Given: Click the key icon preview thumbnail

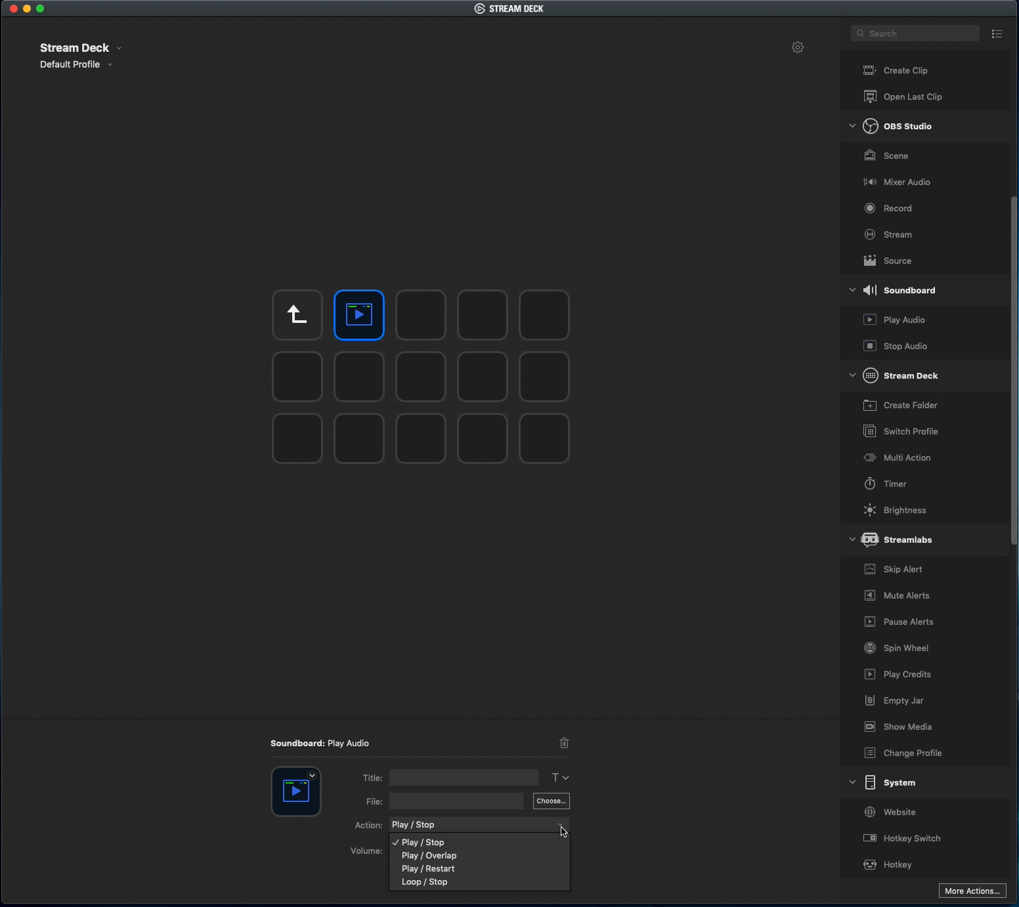Looking at the screenshot, I should 296,791.
